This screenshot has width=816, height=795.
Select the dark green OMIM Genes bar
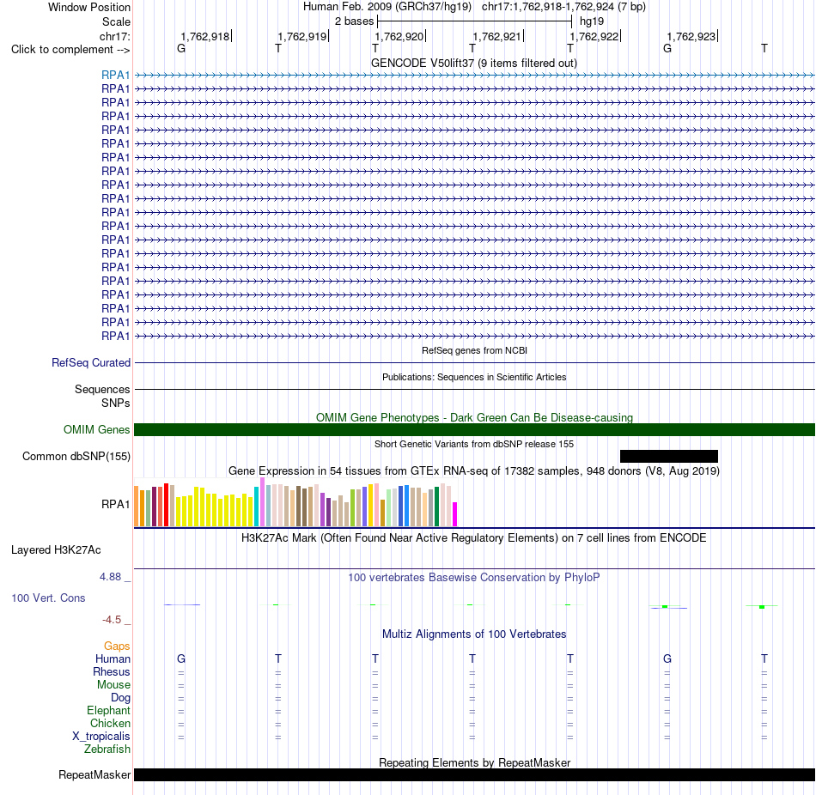coord(474,430)
